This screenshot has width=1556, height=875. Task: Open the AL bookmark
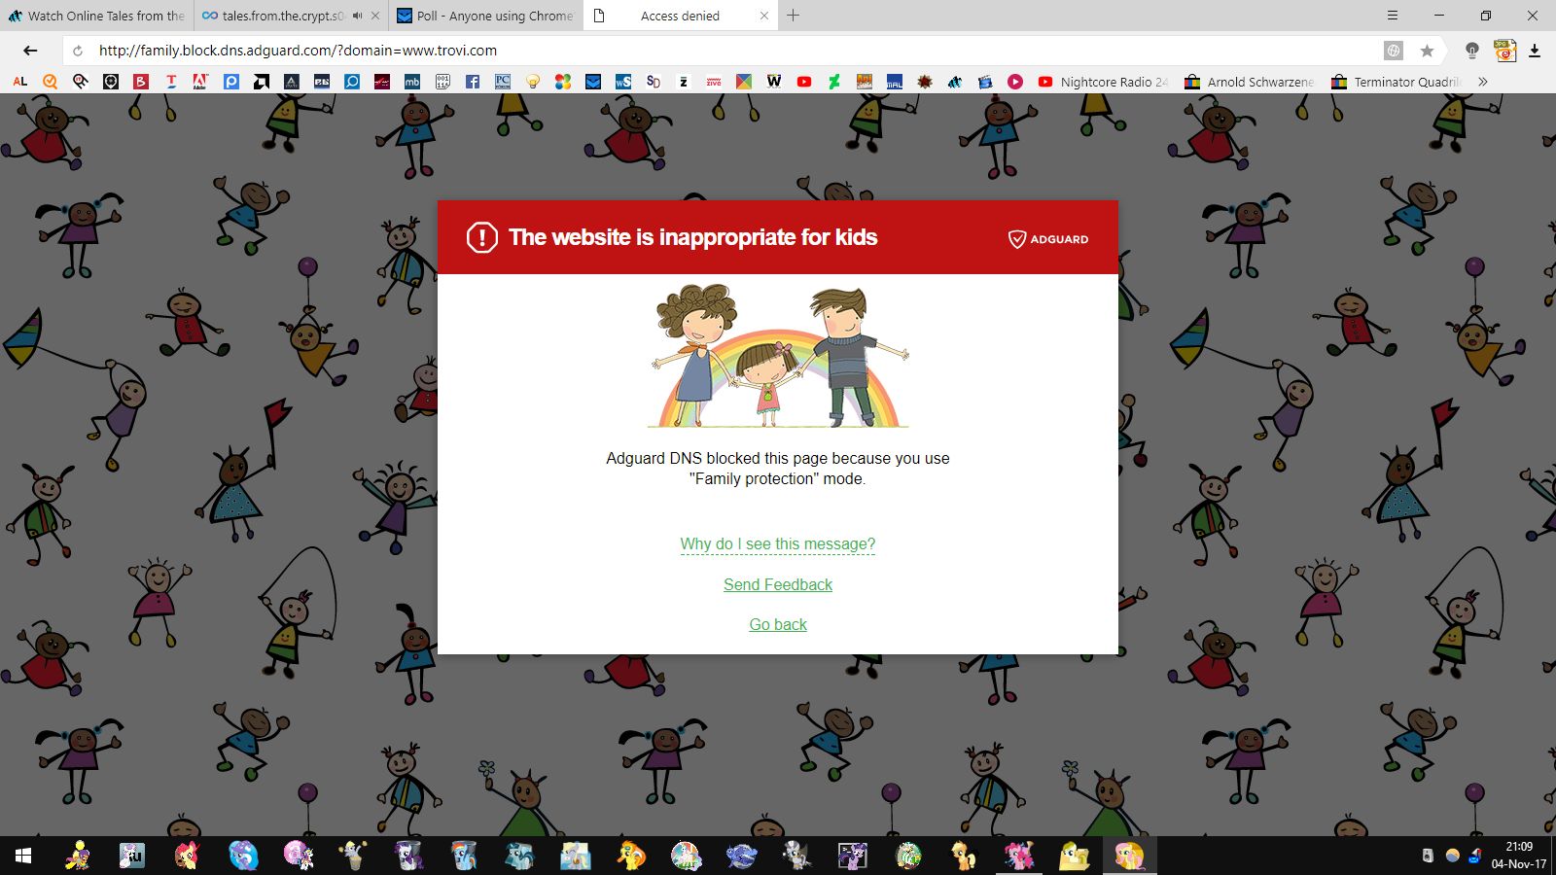pos(19,82)
